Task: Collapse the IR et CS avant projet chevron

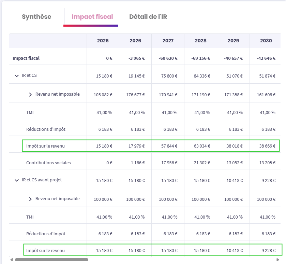Action: [x=17, y=180]
